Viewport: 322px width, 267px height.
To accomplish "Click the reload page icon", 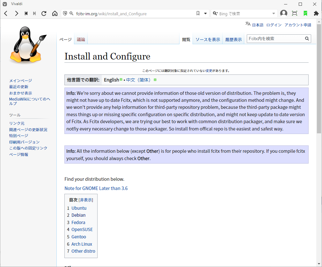I will coord(43,13).
